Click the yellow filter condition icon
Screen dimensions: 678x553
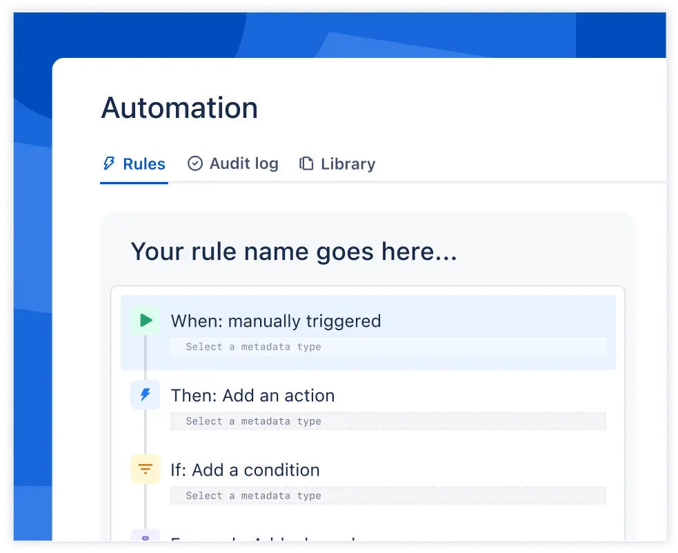[x=145, y=469]
